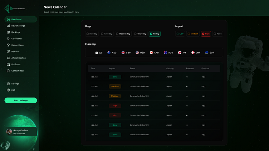Uncheck the Friday day filter
Screen dimensions: 269x151
151,34
